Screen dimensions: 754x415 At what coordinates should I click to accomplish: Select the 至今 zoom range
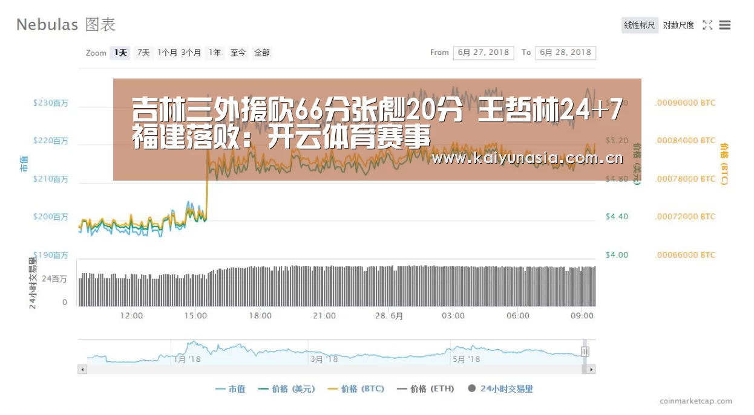[238, 53]
